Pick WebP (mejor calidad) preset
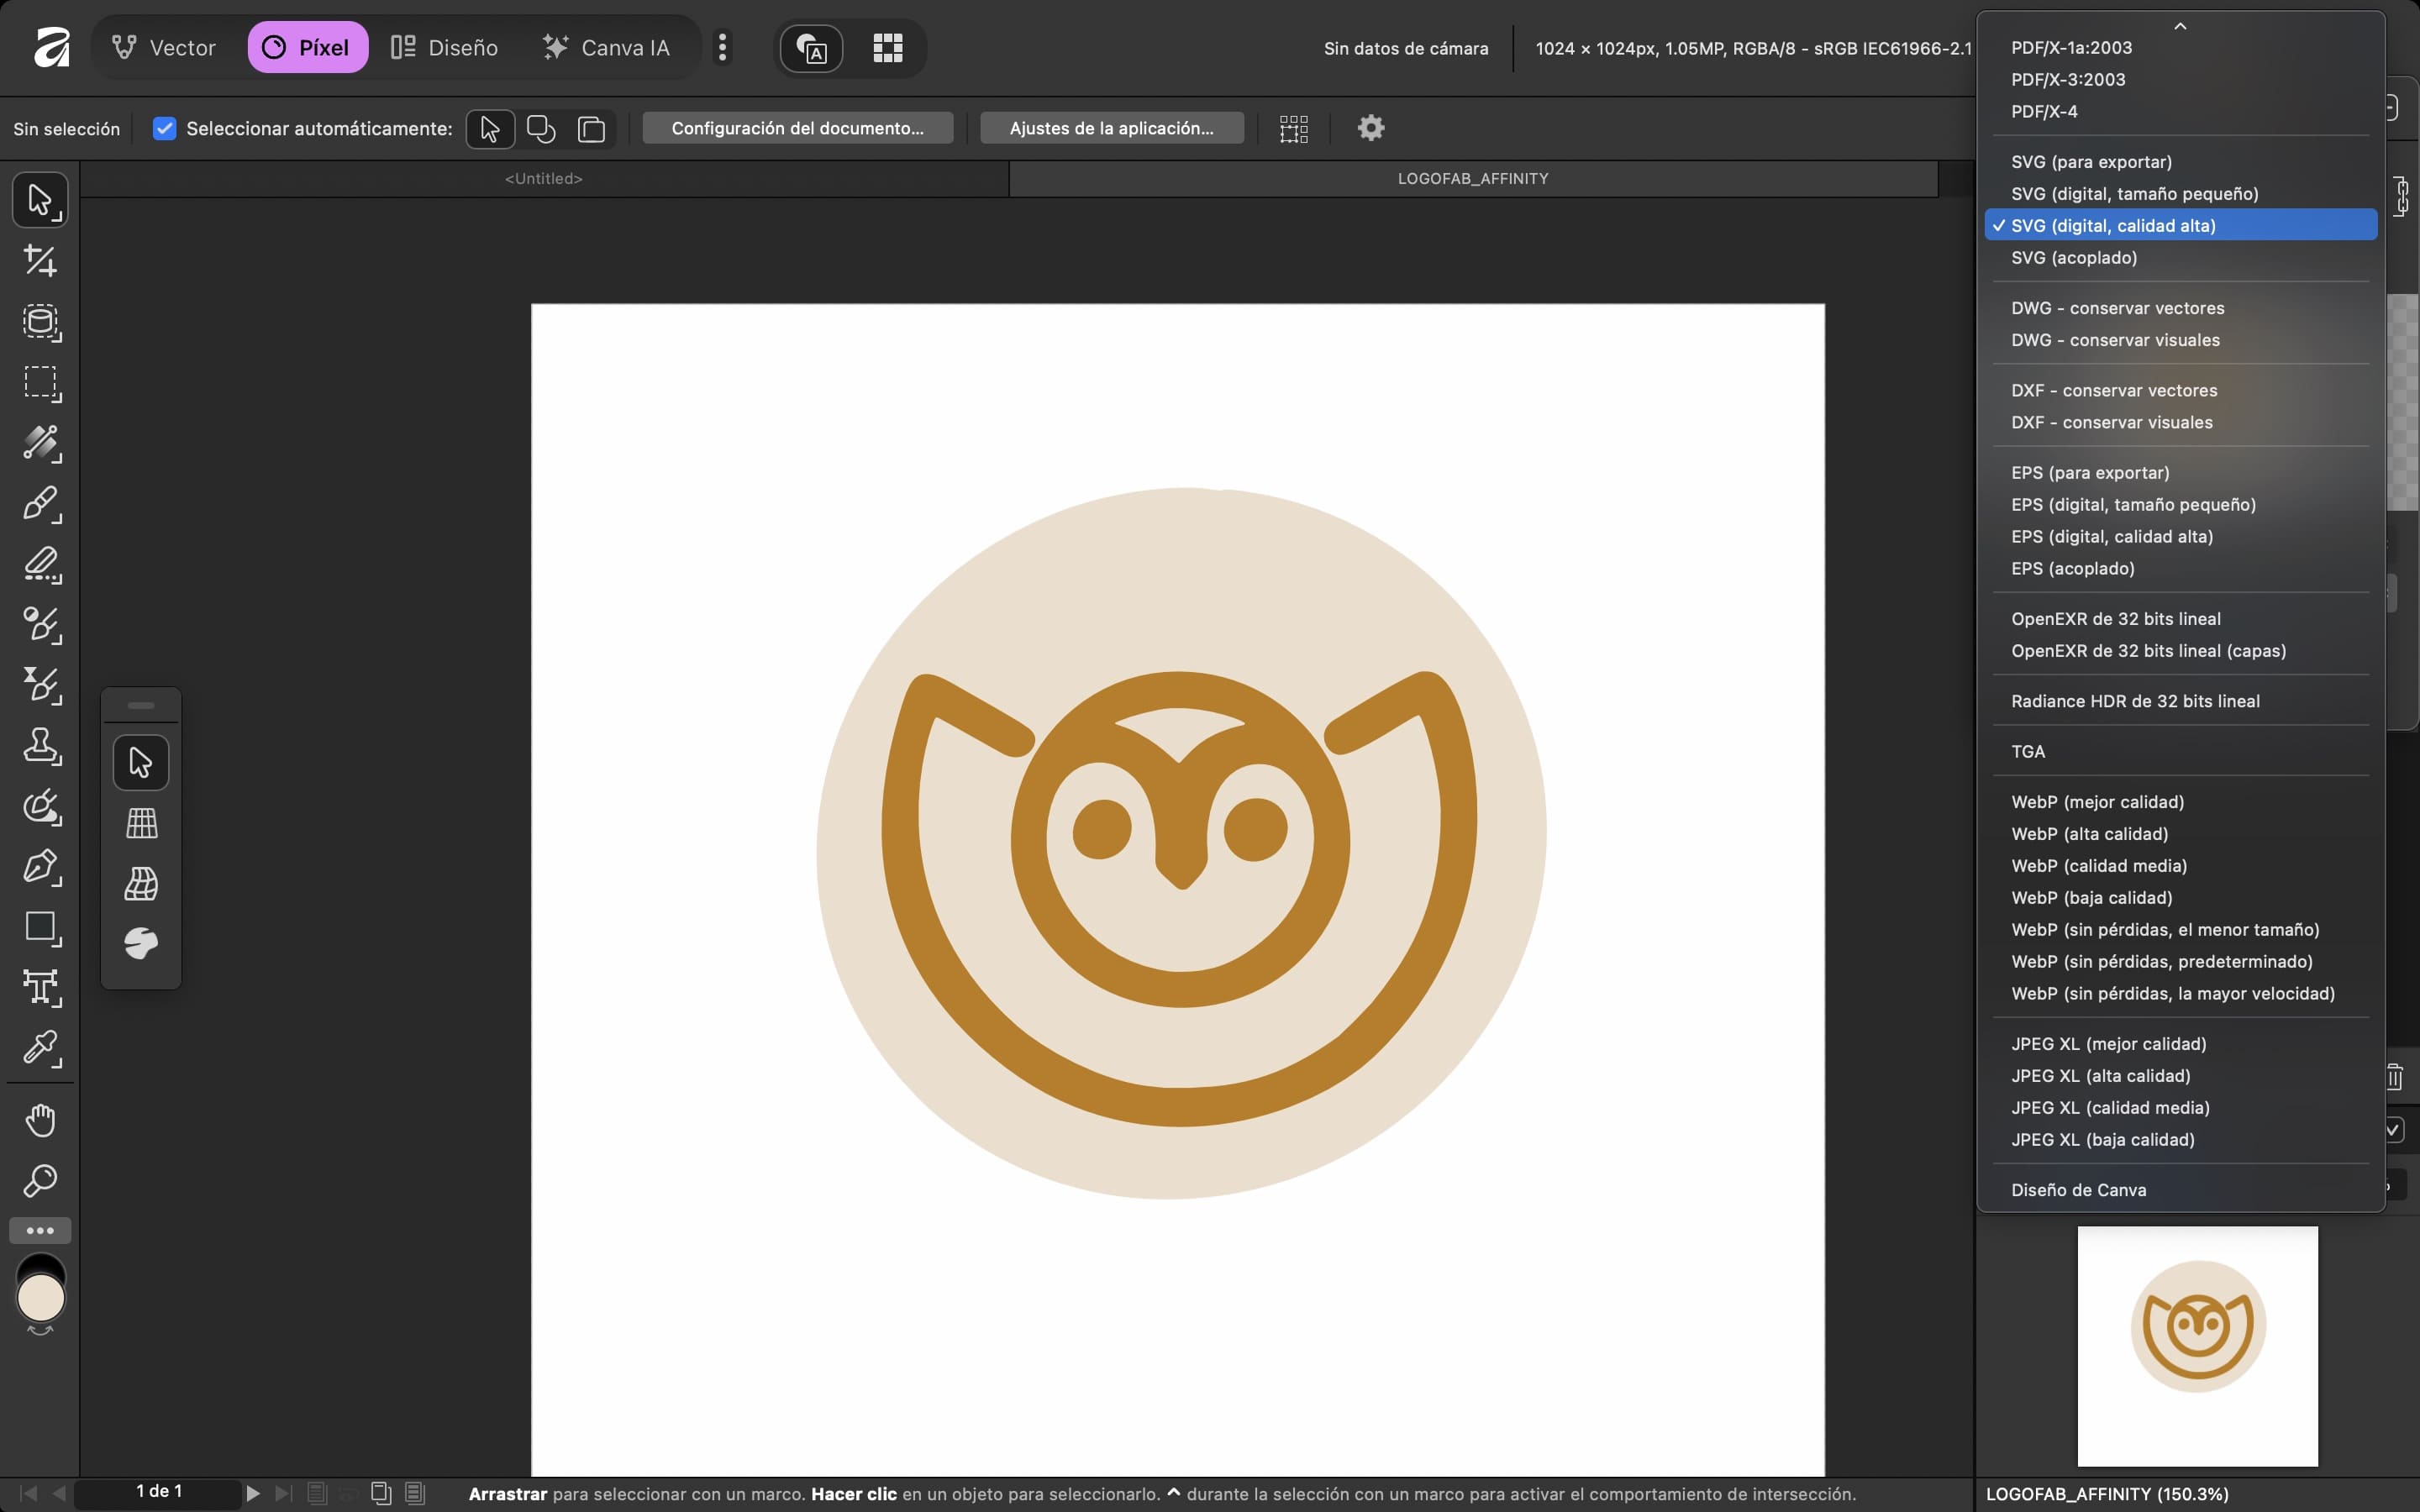Image resolution: width=2420 pixels, height=1512 pixels. [2097, 802]
